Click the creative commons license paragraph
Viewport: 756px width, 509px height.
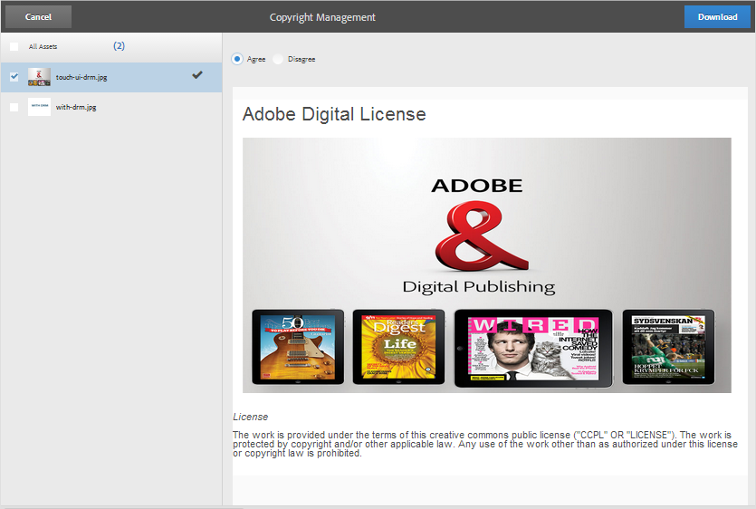pos(485,444)
